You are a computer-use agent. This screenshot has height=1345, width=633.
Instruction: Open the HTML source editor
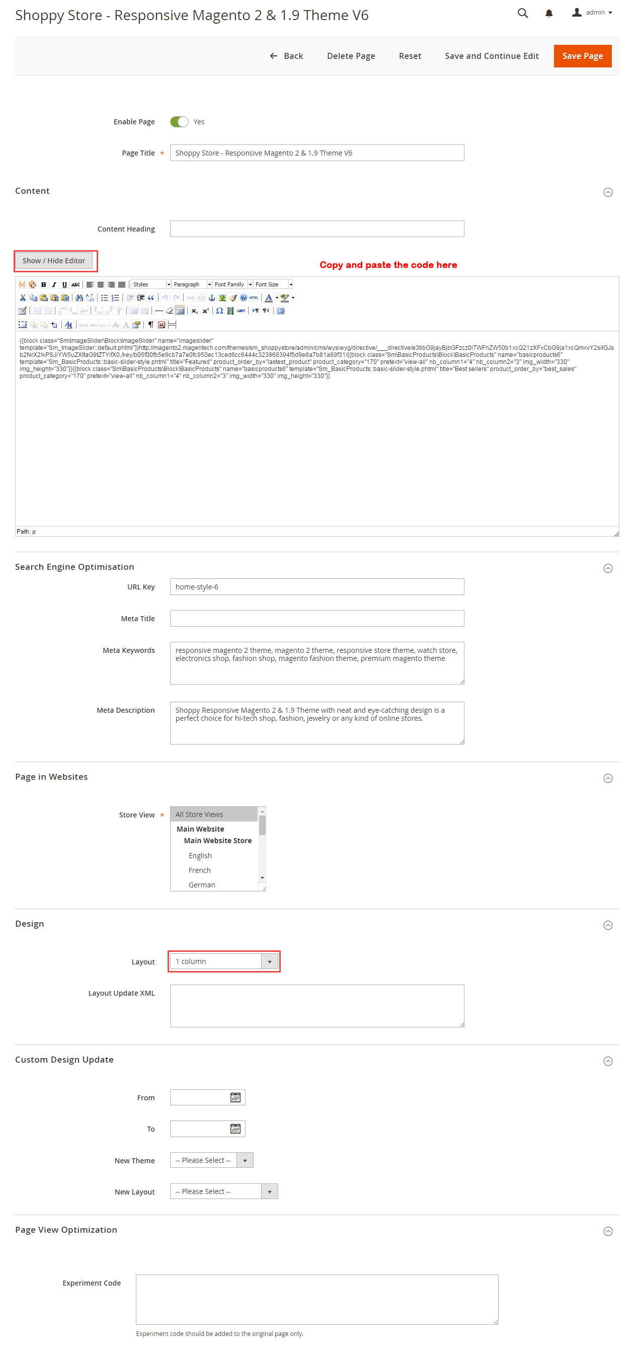[254, 297]
